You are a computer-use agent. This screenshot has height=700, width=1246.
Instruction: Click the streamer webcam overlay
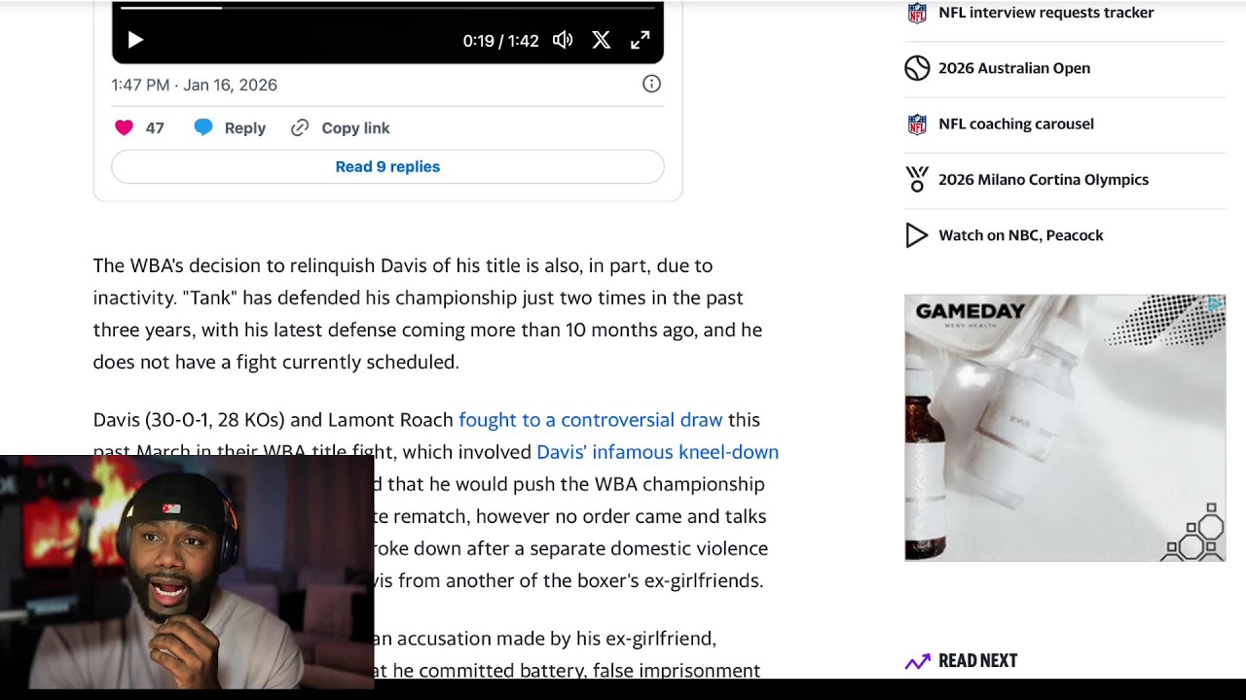(187, 572)
